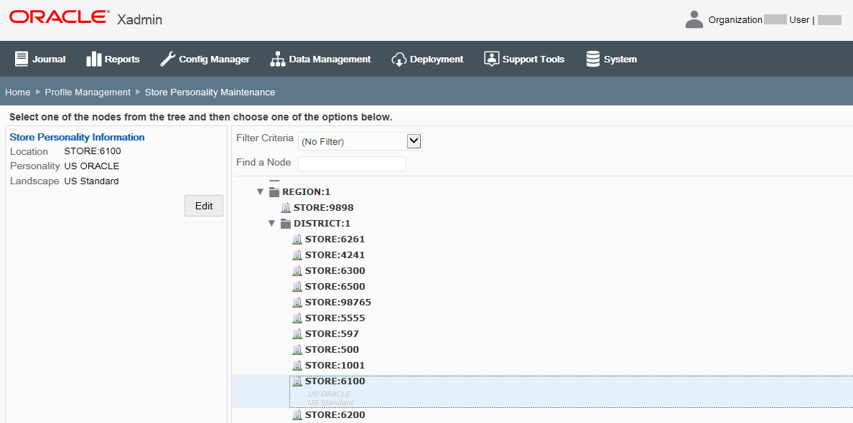853x423 pixels.
Task: Go to Home breadcrumb link
Action: click(17, 92)
